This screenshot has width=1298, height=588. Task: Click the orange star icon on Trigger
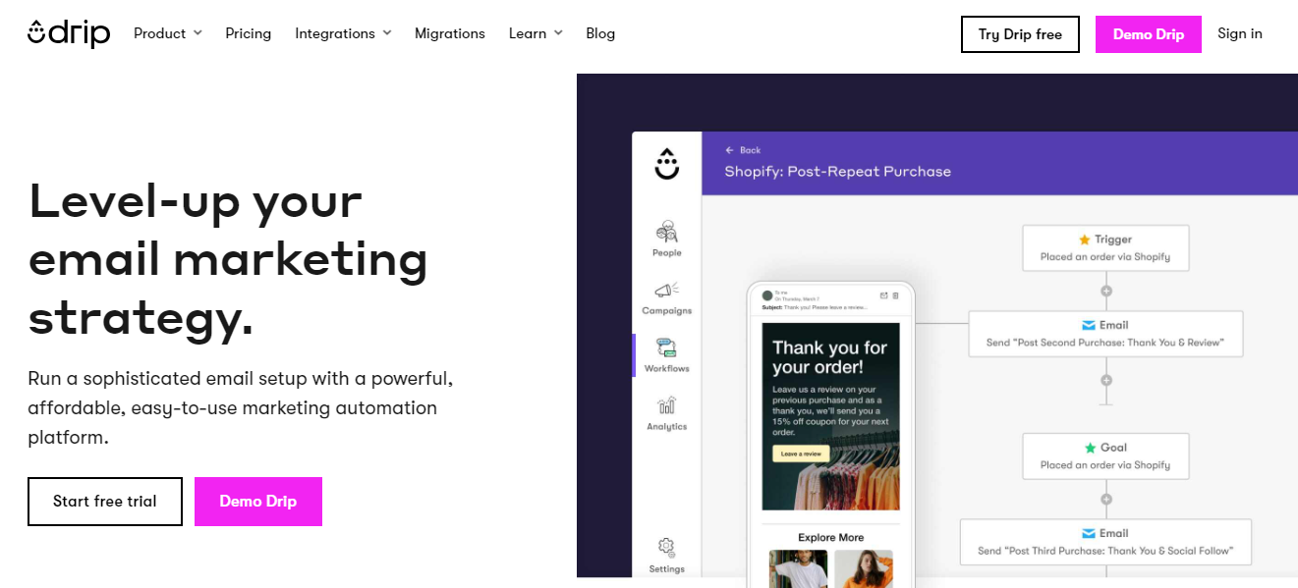[1085, 240]
